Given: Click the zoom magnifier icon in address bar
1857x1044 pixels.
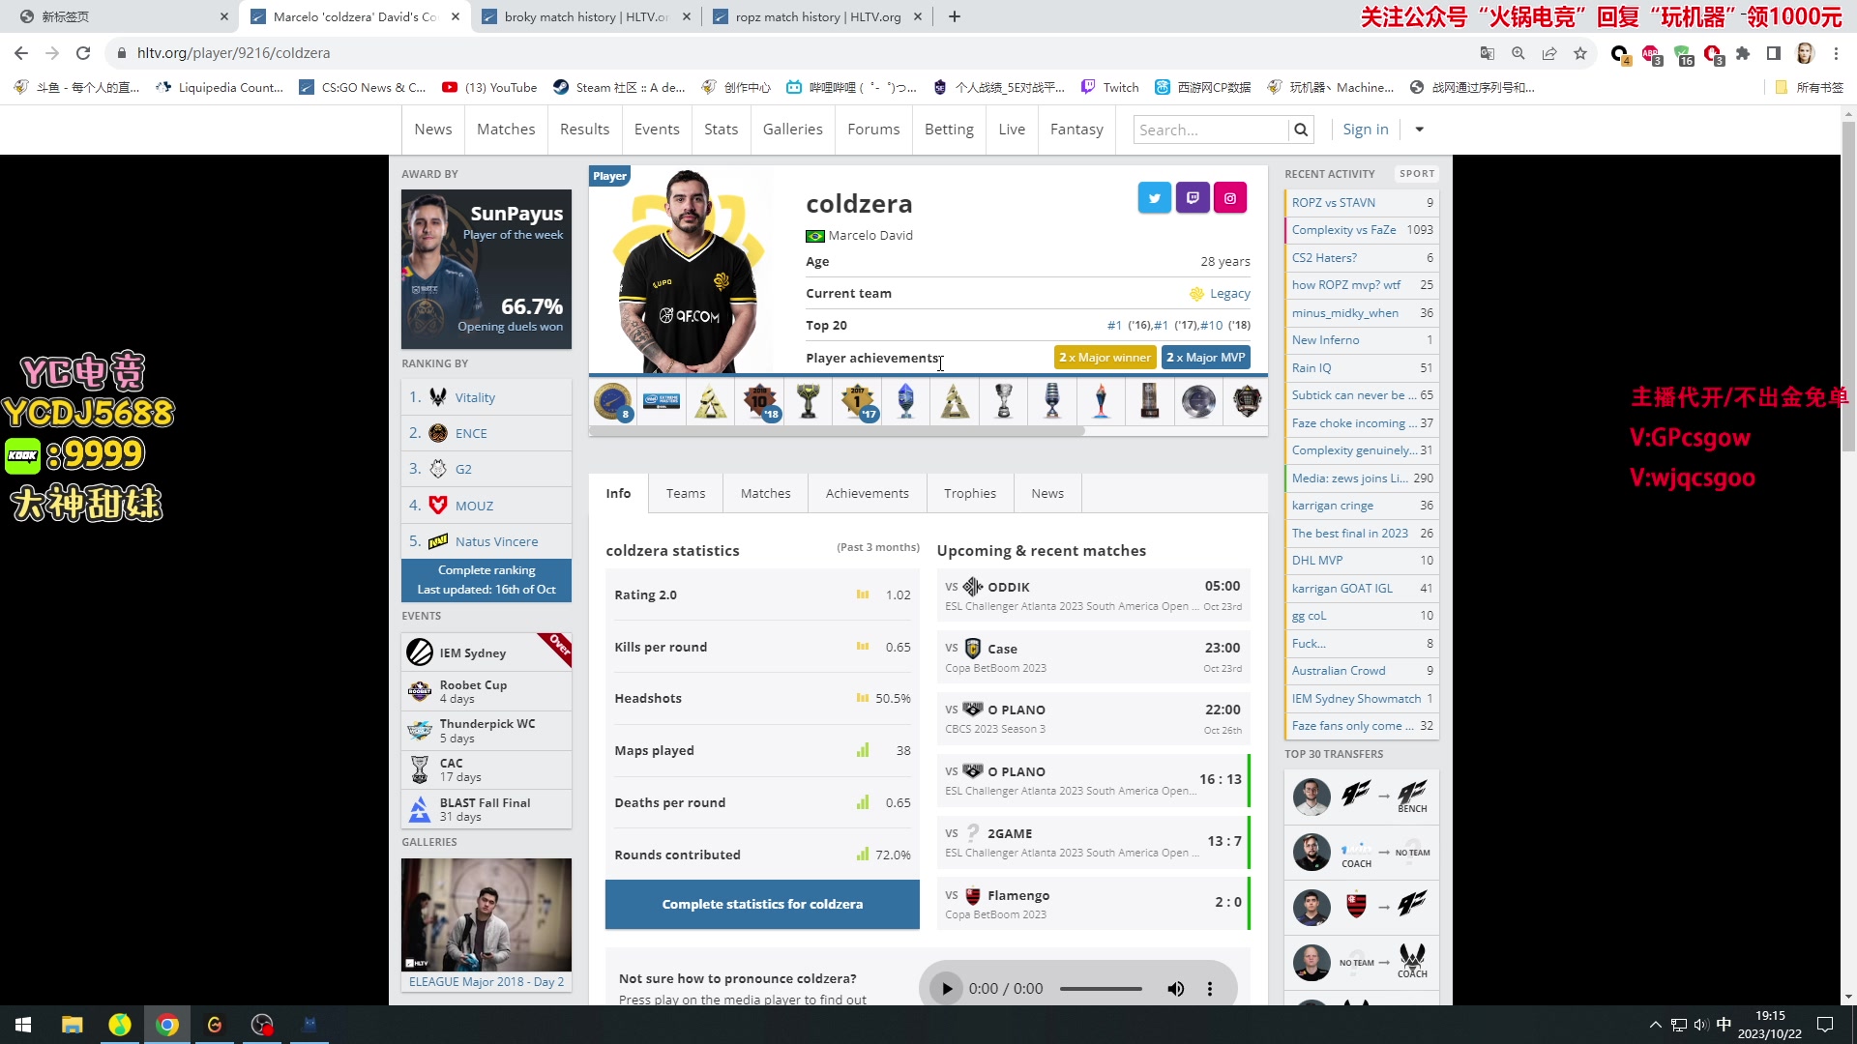Looking at the screenshot, I should click(x=1518, y=53).
